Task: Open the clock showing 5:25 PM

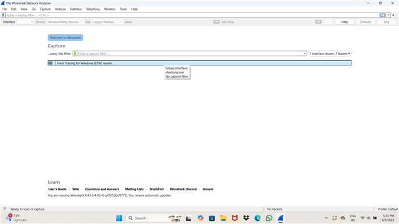Action: point(388,218)
